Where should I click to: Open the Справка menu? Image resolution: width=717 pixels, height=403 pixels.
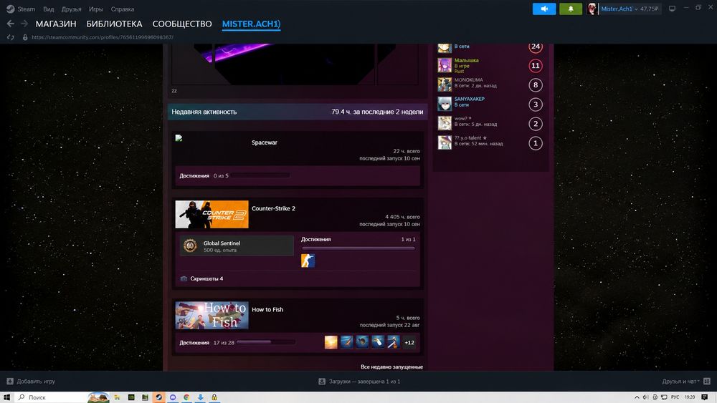[x=123, y=9]
